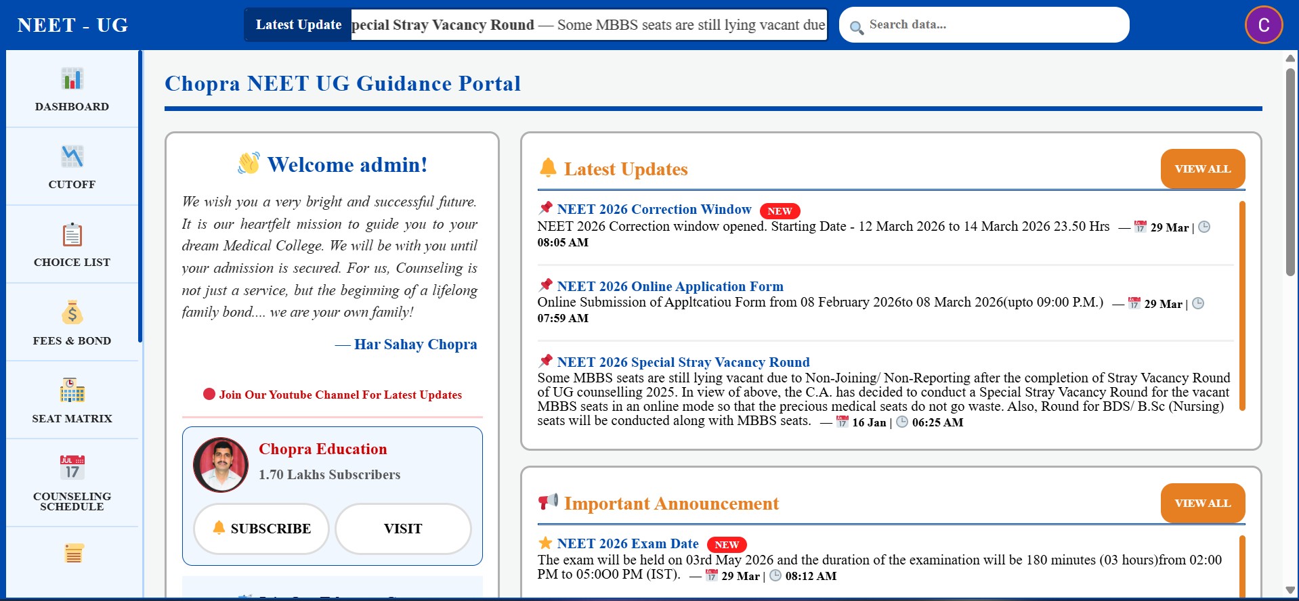Click the search magnifier icon
1299x601 pixels.
point(856,28)
